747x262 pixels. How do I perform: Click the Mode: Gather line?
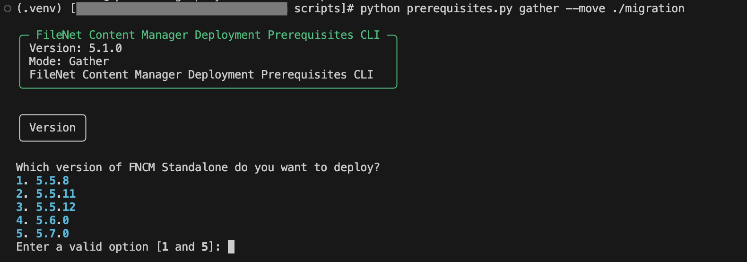[69, 61]
